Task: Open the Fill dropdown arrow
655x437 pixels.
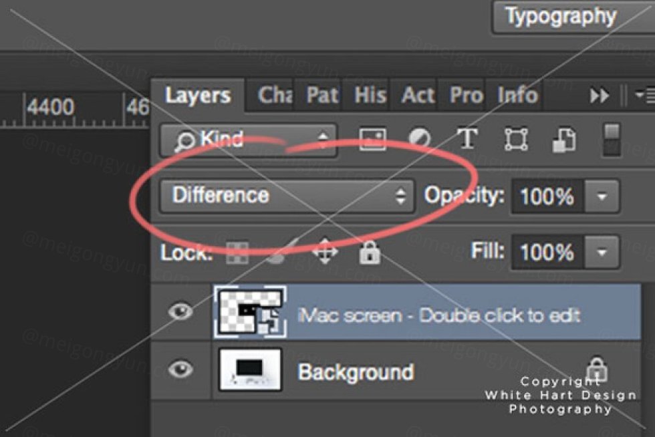Action: pyautogui.click(x=602, y=253)
